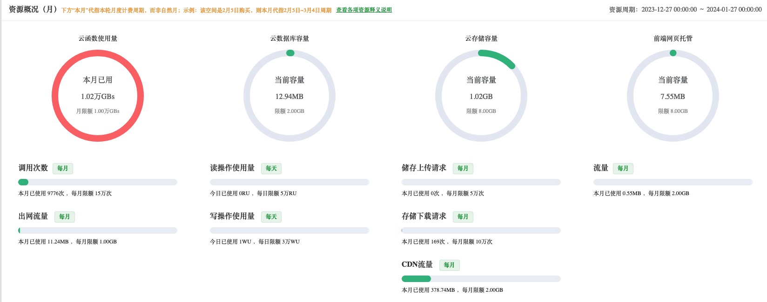Click the frontend web hosting capacity gauge

[673, 96]
